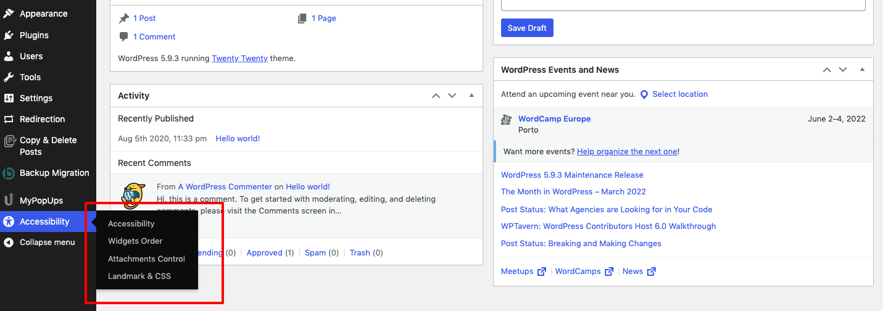Image resolution: width=883 pixels, height=311 pixels.
Task: Open the Twenty Twenty theme link
Action: coord(239,59)
